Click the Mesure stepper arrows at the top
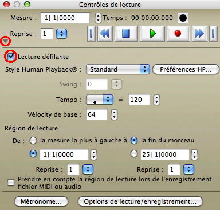 pyautogui.click(x=98, y=18)
